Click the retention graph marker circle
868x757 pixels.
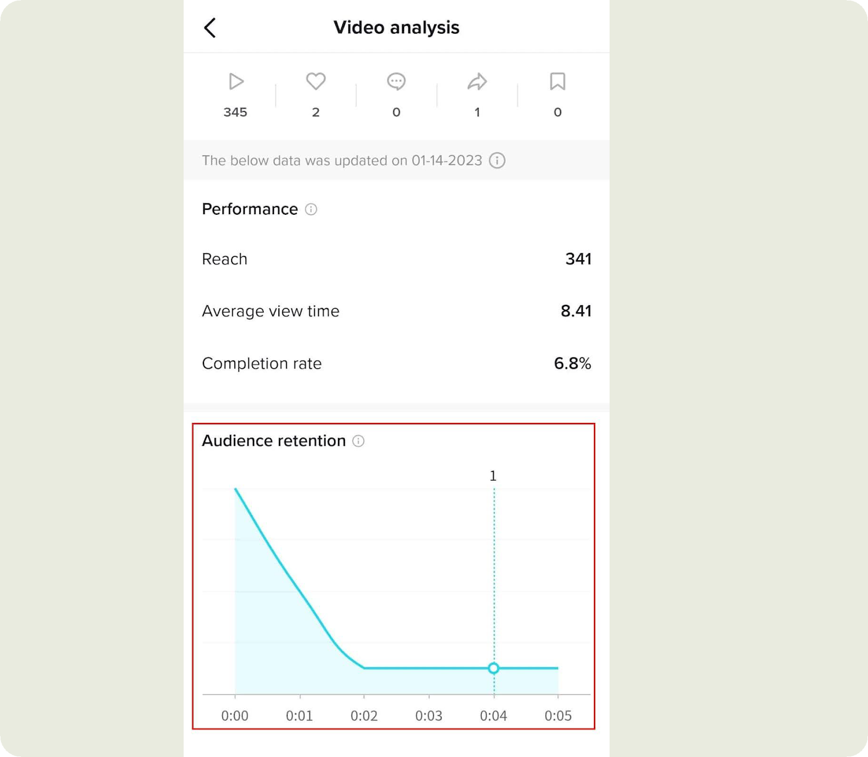(x=493, y=668)
